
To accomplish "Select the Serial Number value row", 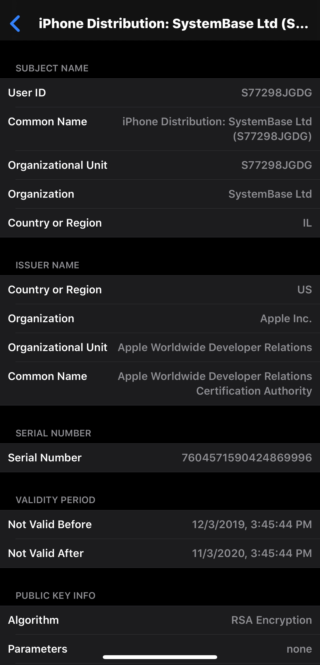I will [160, 458].
